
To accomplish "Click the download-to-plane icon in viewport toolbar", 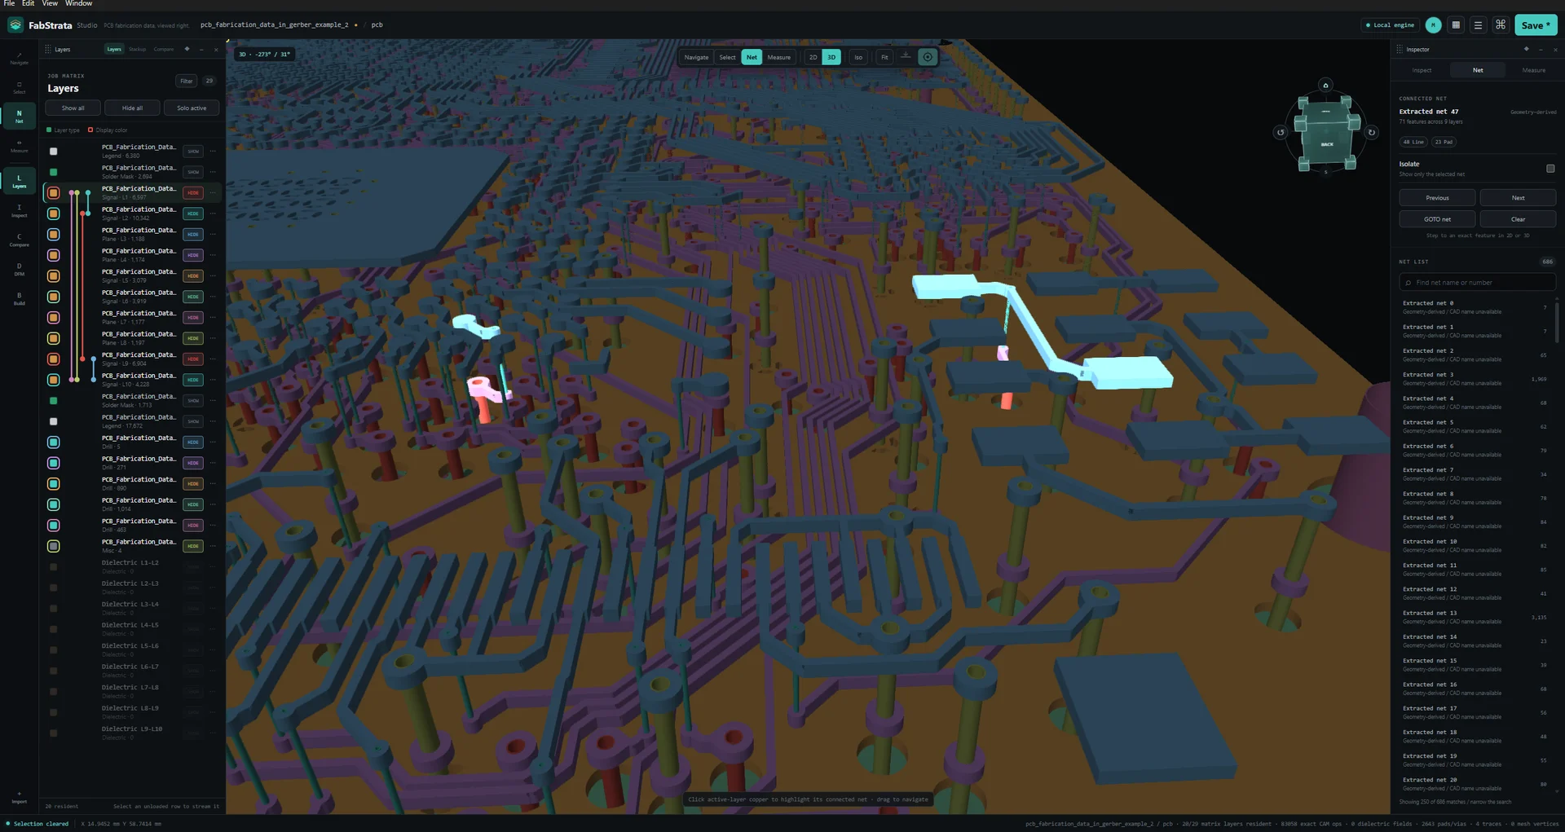I will tap(906, 56).
